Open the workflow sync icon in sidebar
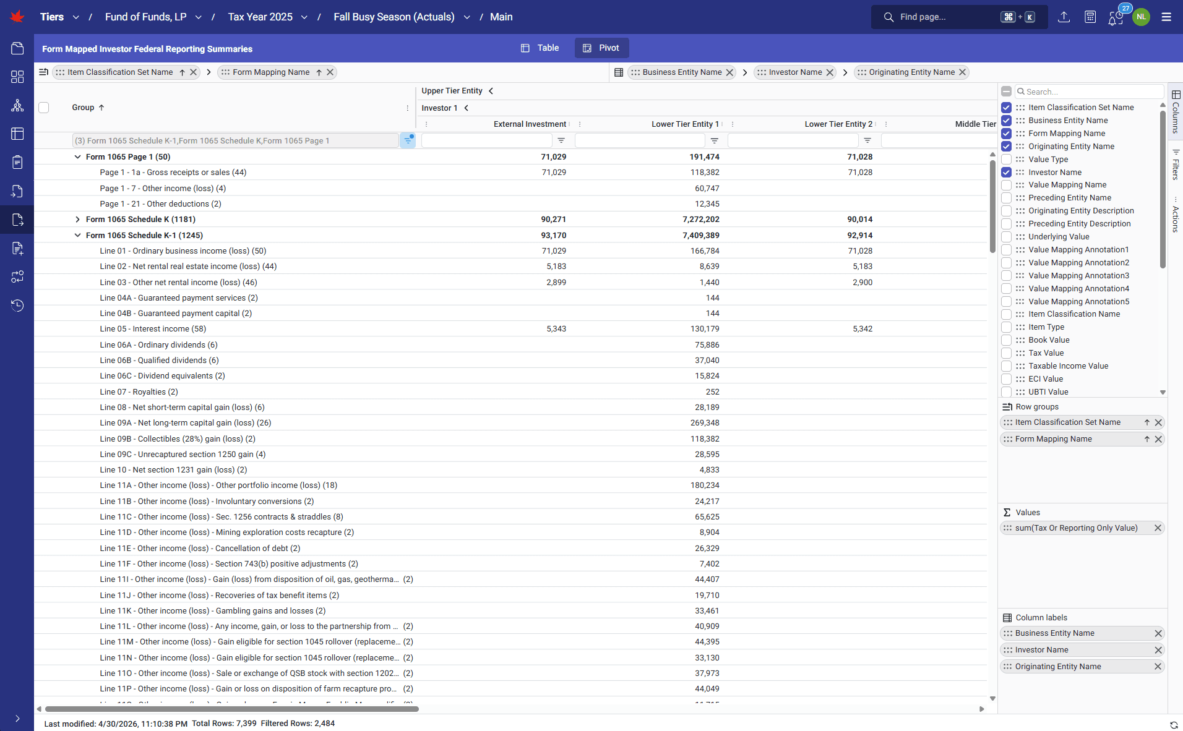1183x731 pixels. (x=17, y=276)
